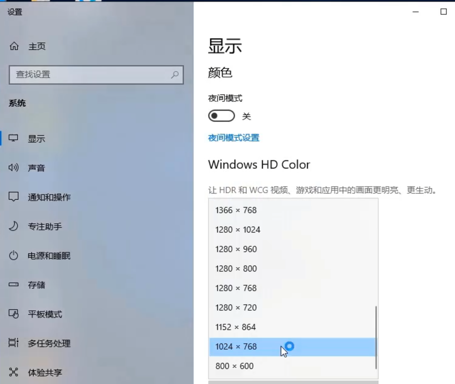
Task: Turn on the 夜间模式 night light toggle
Action: [x=221, y=116]
